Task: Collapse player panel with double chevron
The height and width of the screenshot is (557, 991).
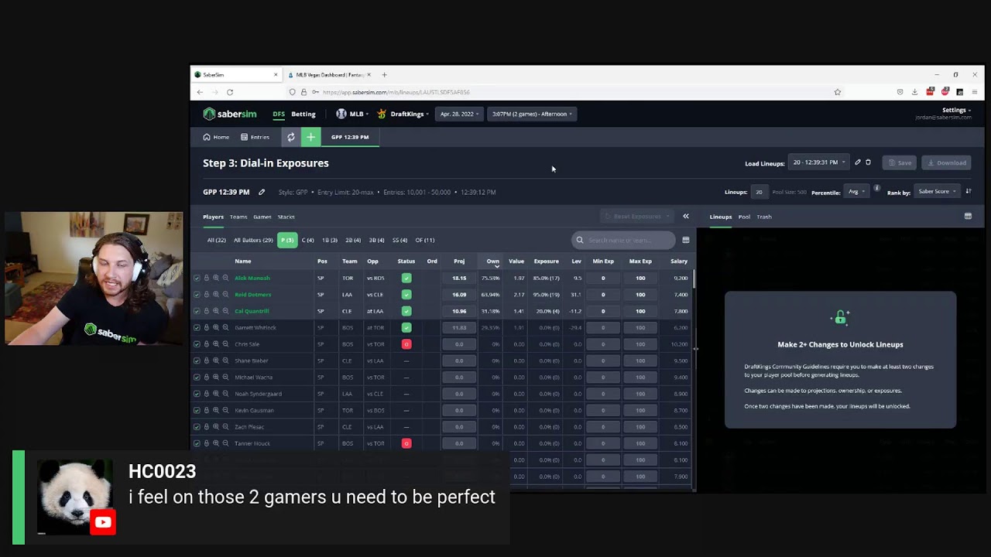Action: coord(685,217)
